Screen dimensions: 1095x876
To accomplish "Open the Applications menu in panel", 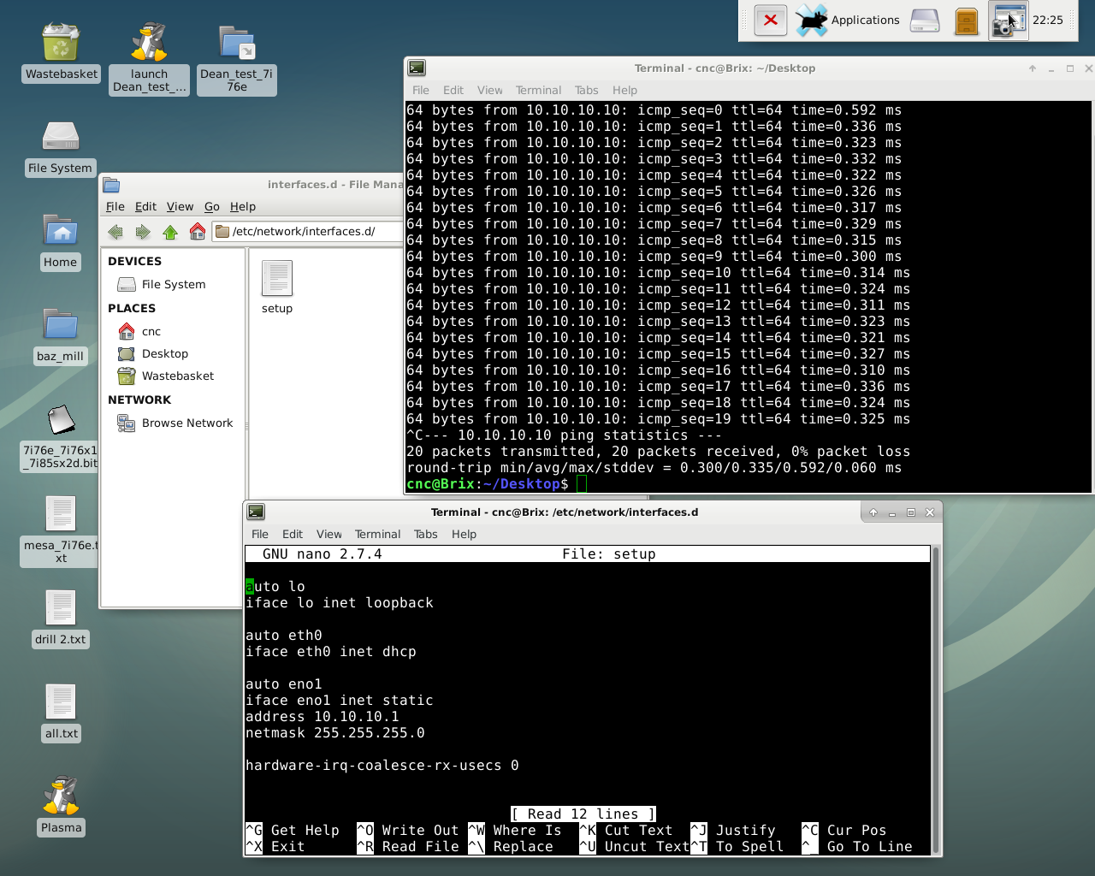I will point(864,20).
